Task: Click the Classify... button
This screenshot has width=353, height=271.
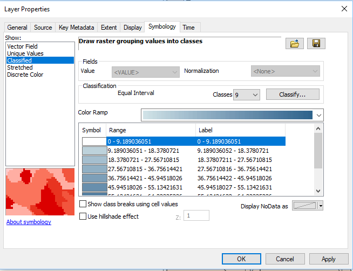Action: (292, 94)
